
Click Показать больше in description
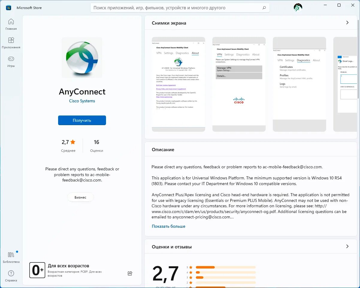point(169,226)
